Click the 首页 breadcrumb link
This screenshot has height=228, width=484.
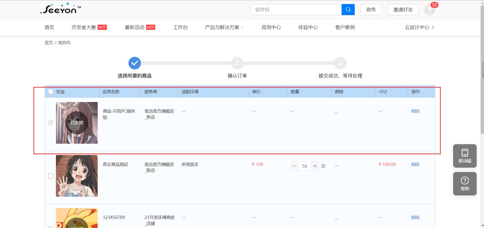pos(49,43)
